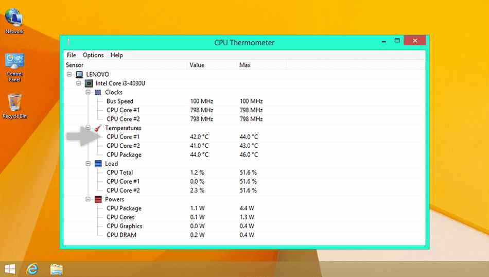Collapse the LENOVO tree node
489x277 pixels.
tap(69, 75)
